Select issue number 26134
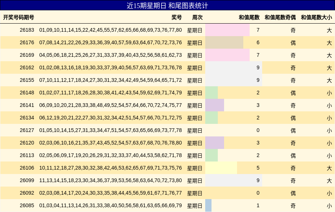The height and width of the screenshot is (212, 335). [27, 118]
